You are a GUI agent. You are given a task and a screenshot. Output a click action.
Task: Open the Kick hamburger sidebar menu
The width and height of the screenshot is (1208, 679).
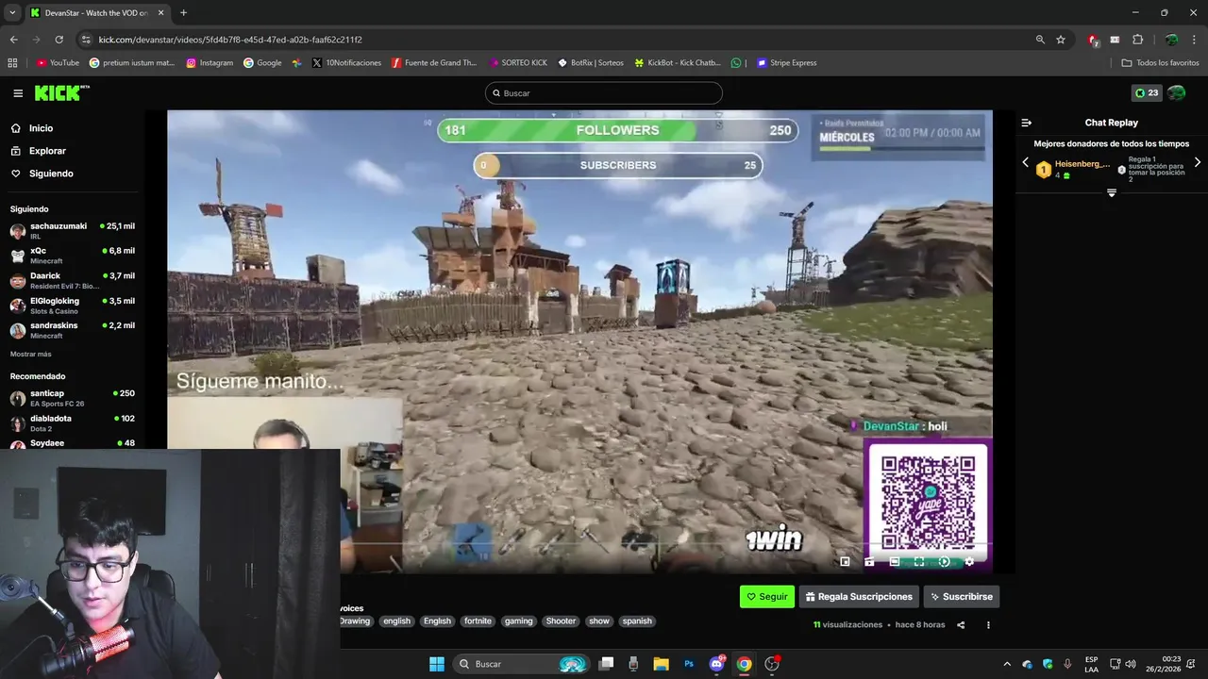pyautogui.click(x=18, y=93)
